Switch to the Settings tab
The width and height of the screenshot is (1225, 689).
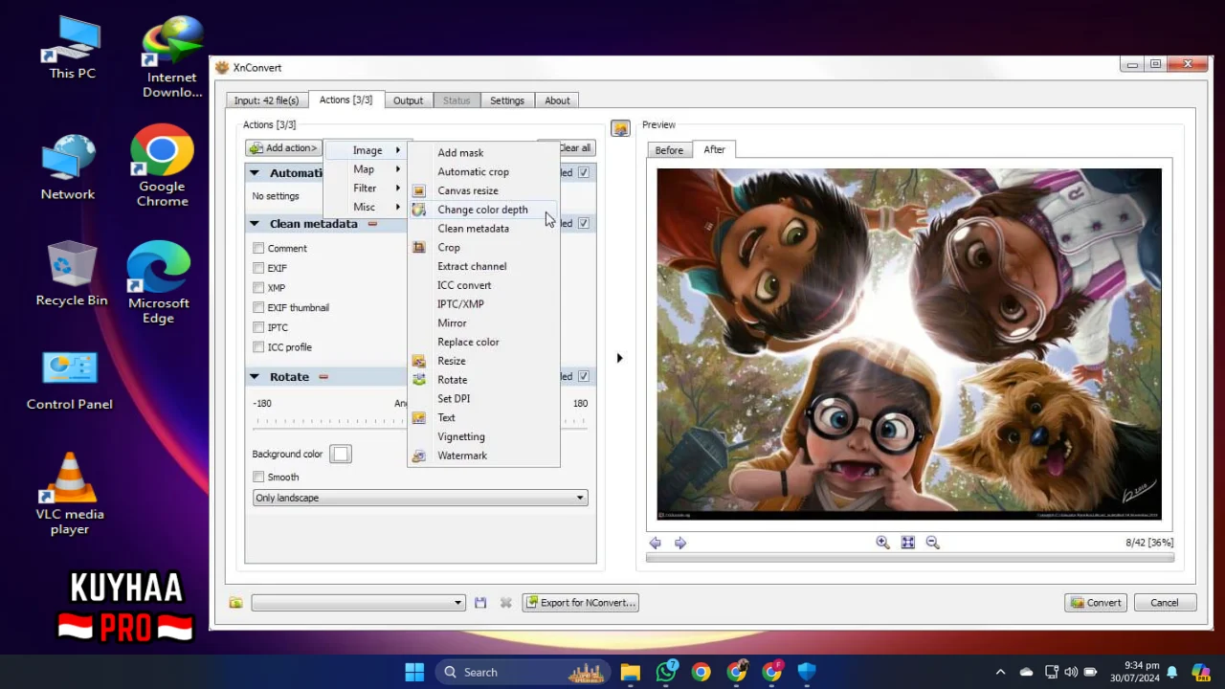pyautogui.click(x=507, y=100)
